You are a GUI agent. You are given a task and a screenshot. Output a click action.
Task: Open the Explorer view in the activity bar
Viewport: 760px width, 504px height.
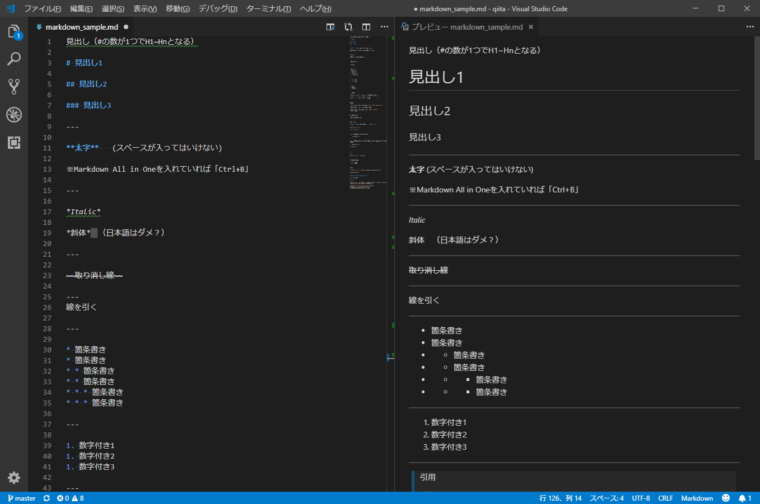tap(14, 31)
